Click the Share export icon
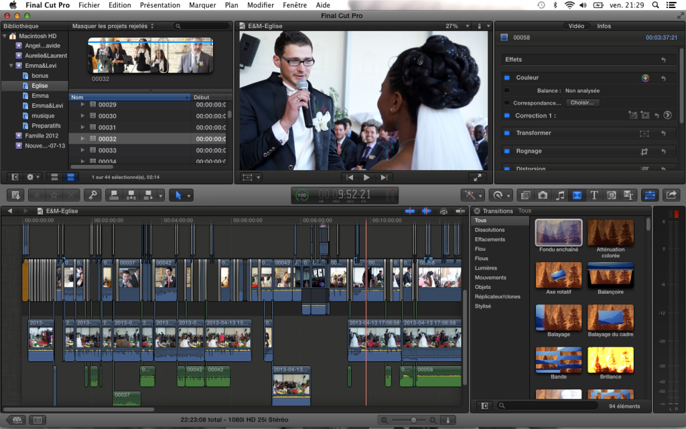The width and height of the screenshot is (686, 429). 672,195
